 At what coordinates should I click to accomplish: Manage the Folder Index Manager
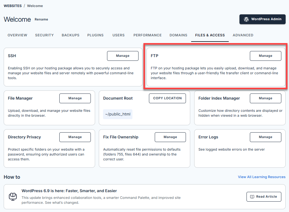point(265,98)
